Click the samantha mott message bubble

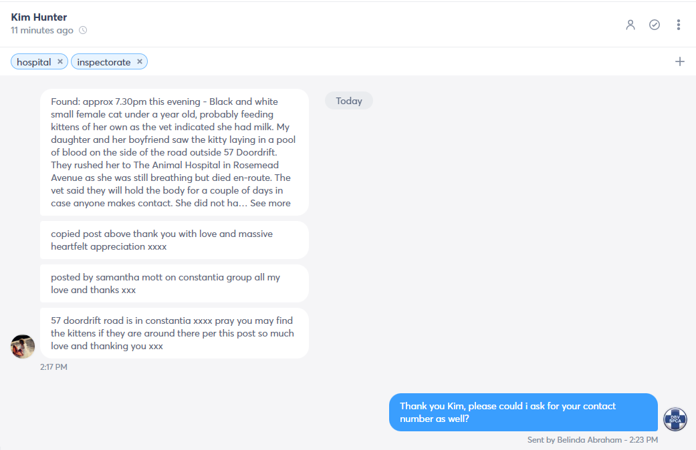pyautogui.click(x=174, y=283)
